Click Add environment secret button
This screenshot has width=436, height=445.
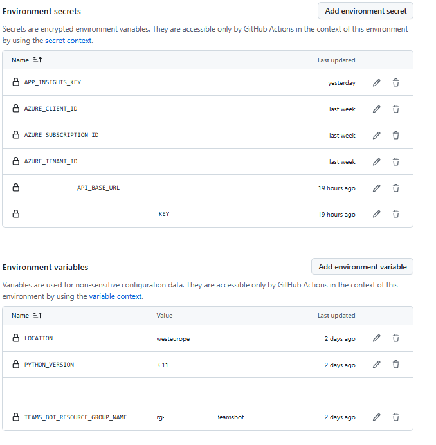pyautogui.click(x=366, y=11)
